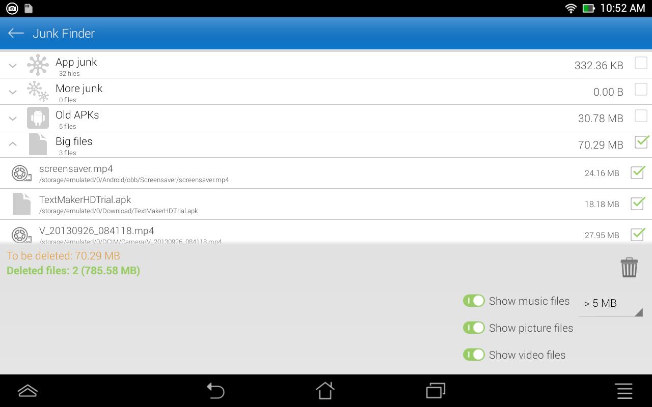Tap the TextMakerHDTrial.apk file icon
Image resolution: width=652 pixels, height=407 pixels.
[x=21, y=203]
